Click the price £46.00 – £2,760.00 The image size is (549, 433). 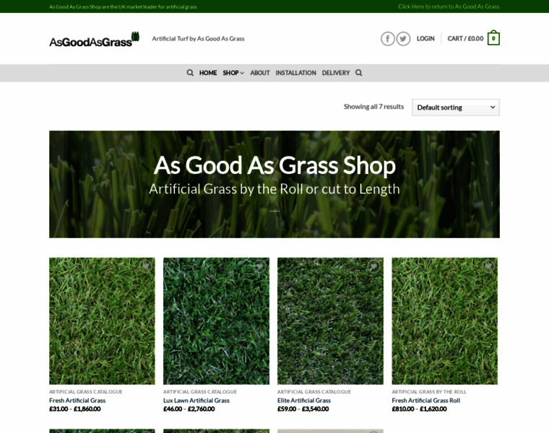(x=189, y=409)
